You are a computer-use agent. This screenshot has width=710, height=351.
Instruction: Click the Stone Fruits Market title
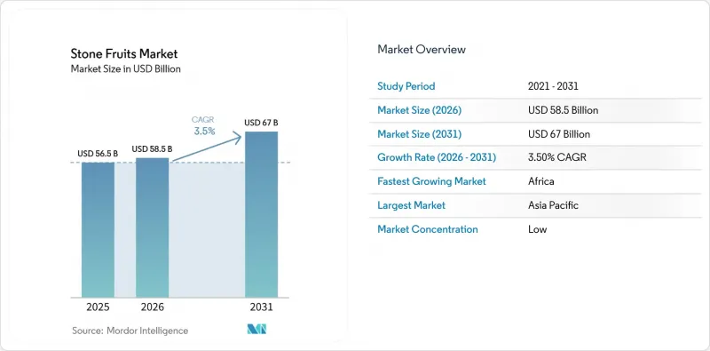(x=124, y=54)
